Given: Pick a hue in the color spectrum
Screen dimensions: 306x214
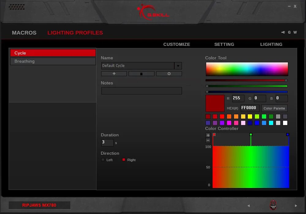Looking at the screenshot, I should click(247, 69).
